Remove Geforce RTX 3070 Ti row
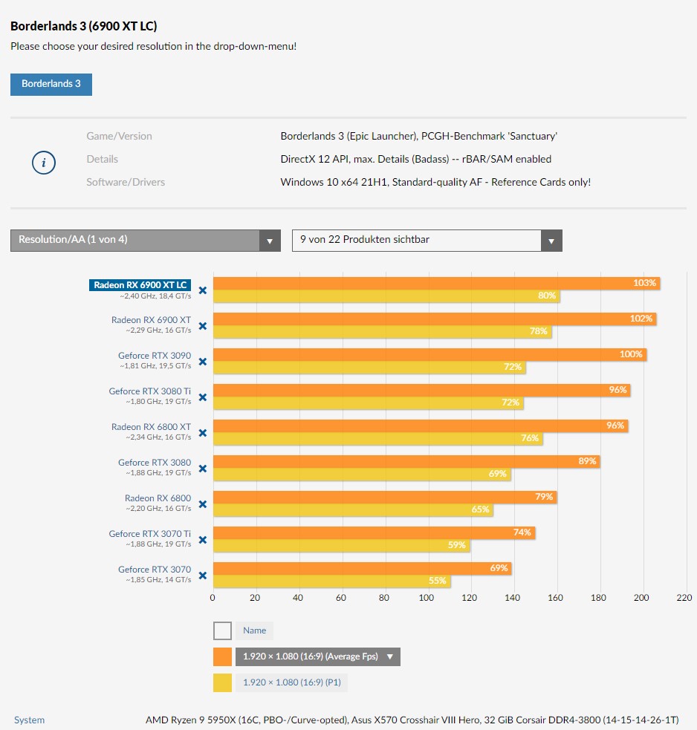Image resolution: width=697 pixels, height=730 pixels. [202, 540]
